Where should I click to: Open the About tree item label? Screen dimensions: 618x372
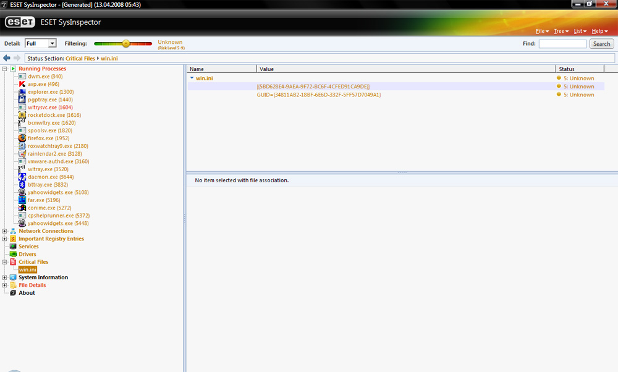27,293
